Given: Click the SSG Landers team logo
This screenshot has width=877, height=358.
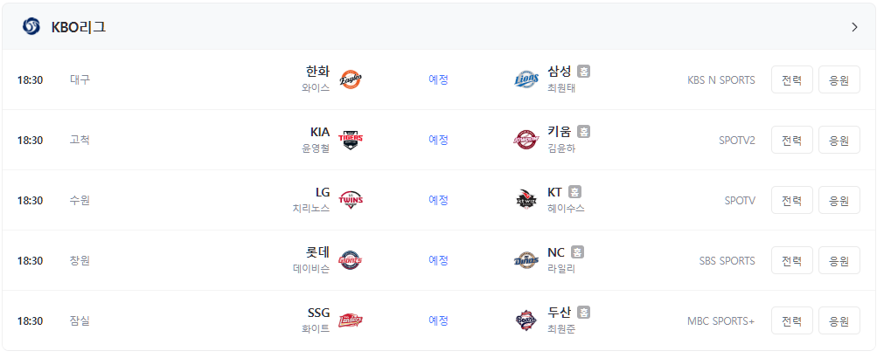Looking at the screenshot, I should coord(351,320).
